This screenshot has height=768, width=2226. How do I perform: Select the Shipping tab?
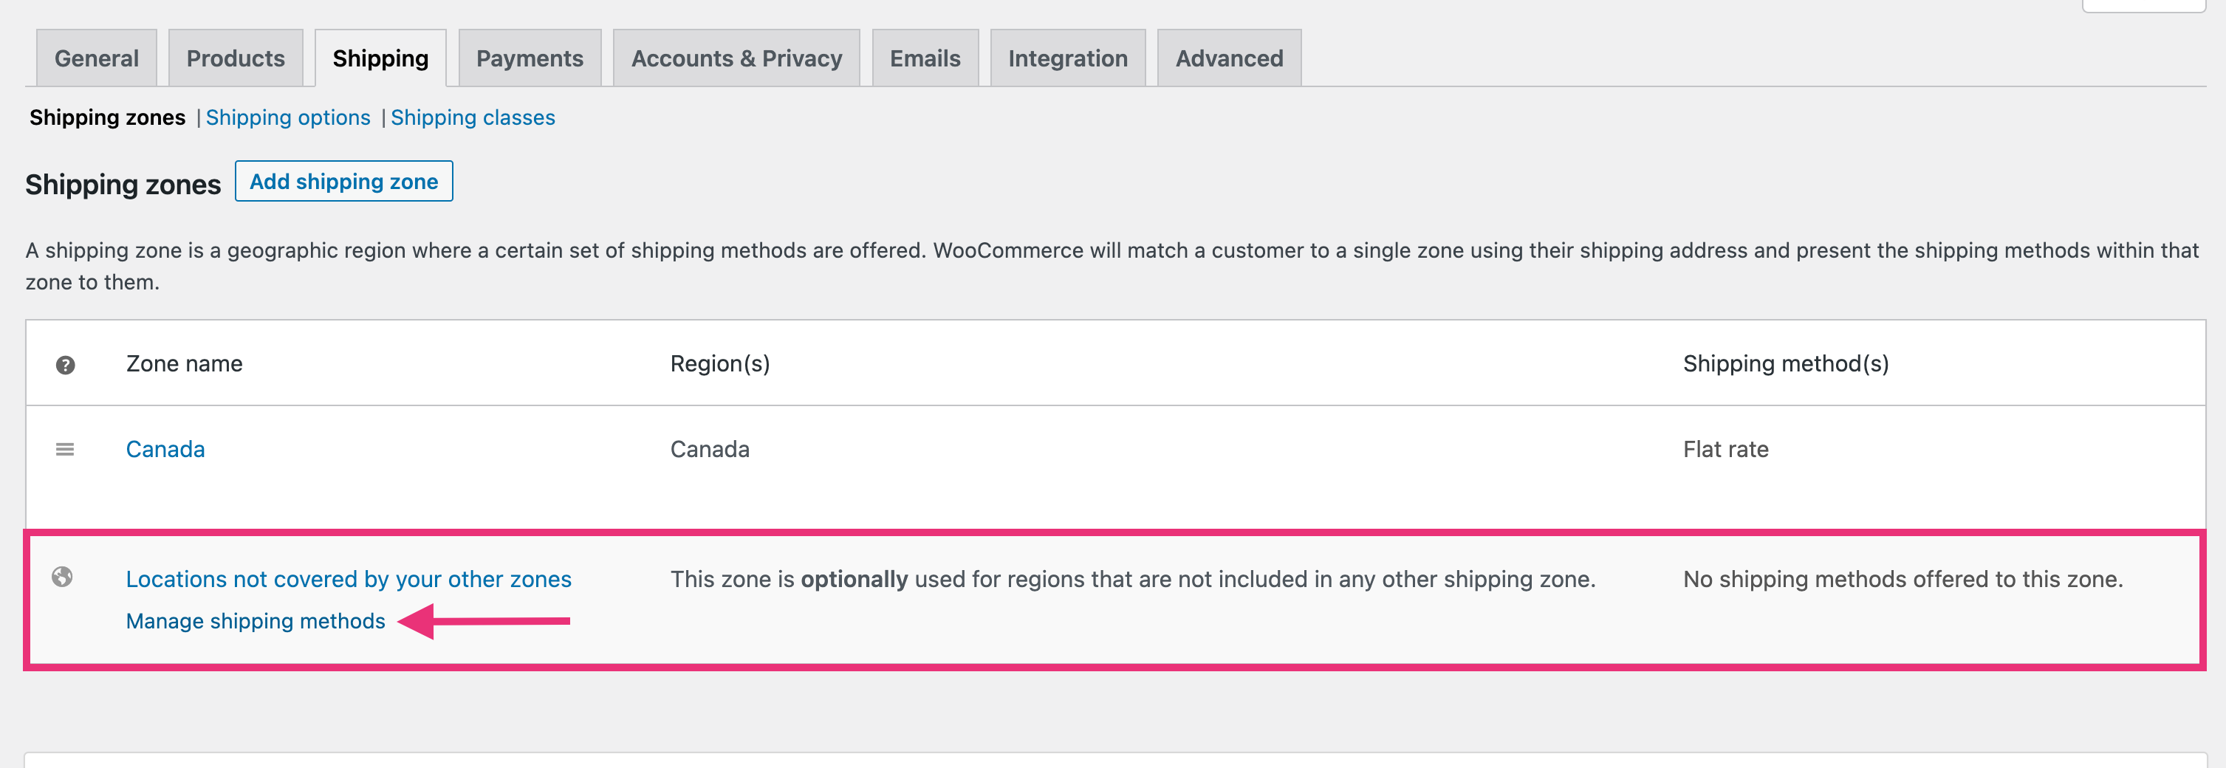point(380,59)
